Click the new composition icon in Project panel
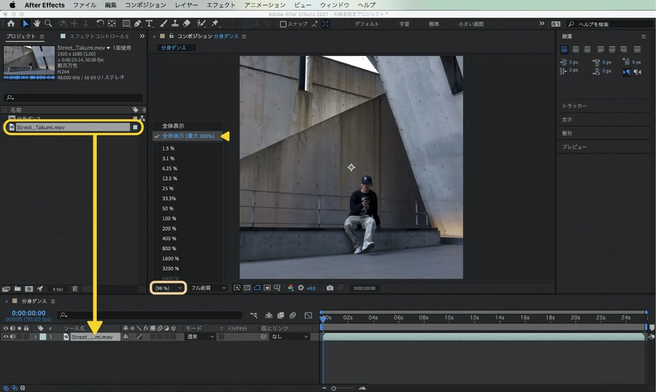656x392 pixels. coord(29,288)
